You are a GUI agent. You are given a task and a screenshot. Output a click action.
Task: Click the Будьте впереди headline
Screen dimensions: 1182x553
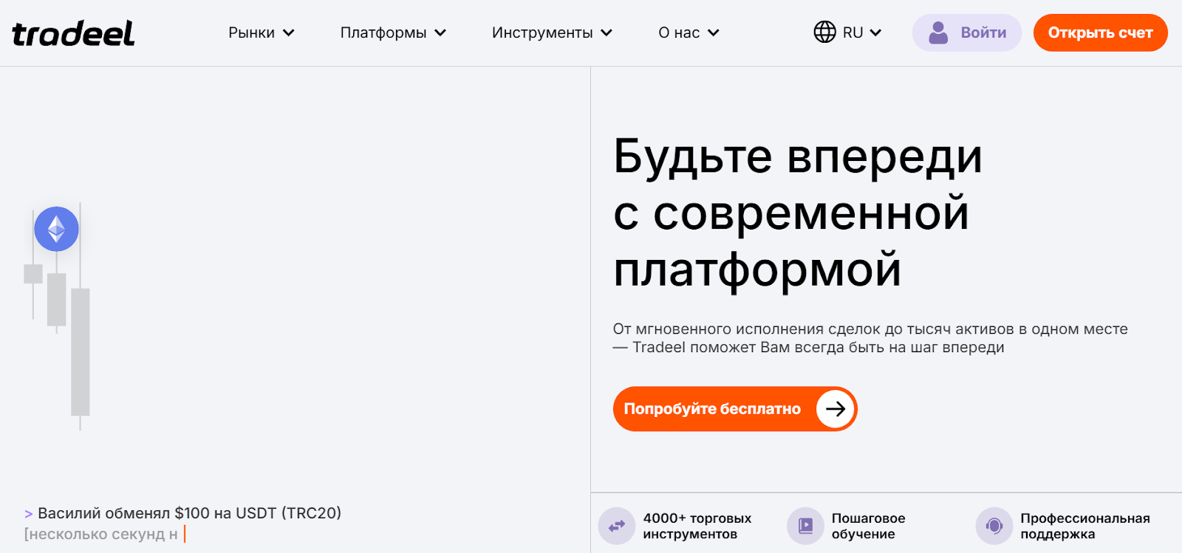(798, 213)
